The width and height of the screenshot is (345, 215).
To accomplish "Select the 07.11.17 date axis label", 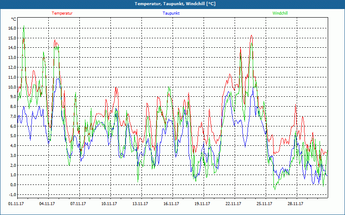I will click(78, 204).
